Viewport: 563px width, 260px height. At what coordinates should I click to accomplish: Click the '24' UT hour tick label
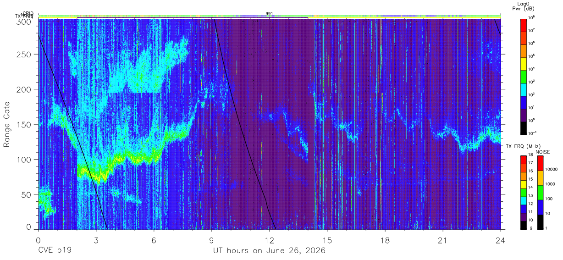point(501,240)
